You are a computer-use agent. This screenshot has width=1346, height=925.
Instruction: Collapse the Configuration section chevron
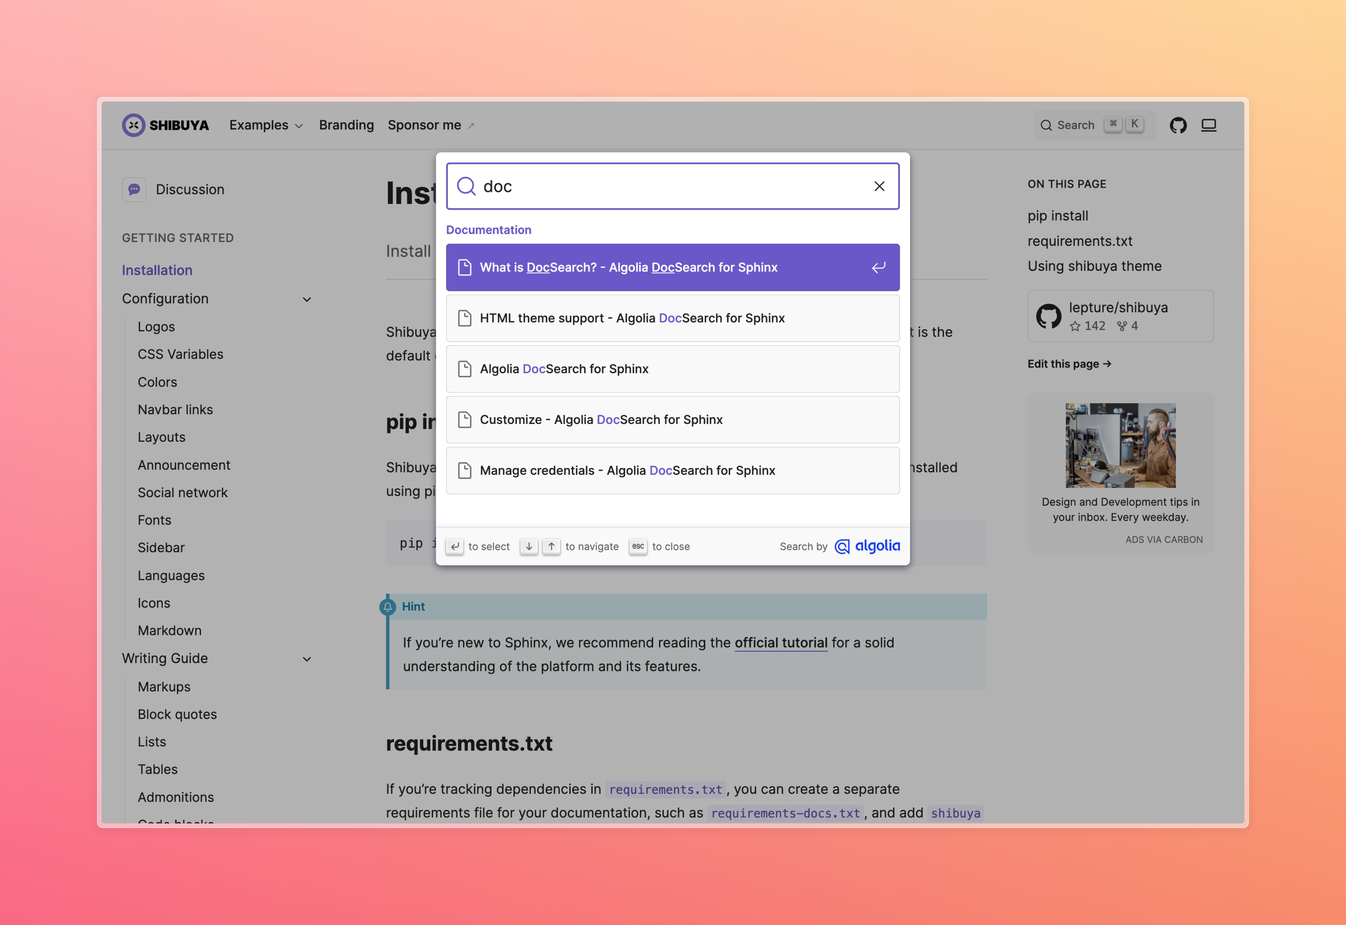pyautogui.click(x=307, y=299)
